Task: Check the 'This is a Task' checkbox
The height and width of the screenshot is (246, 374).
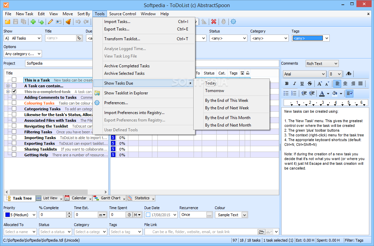Action: 14,80
